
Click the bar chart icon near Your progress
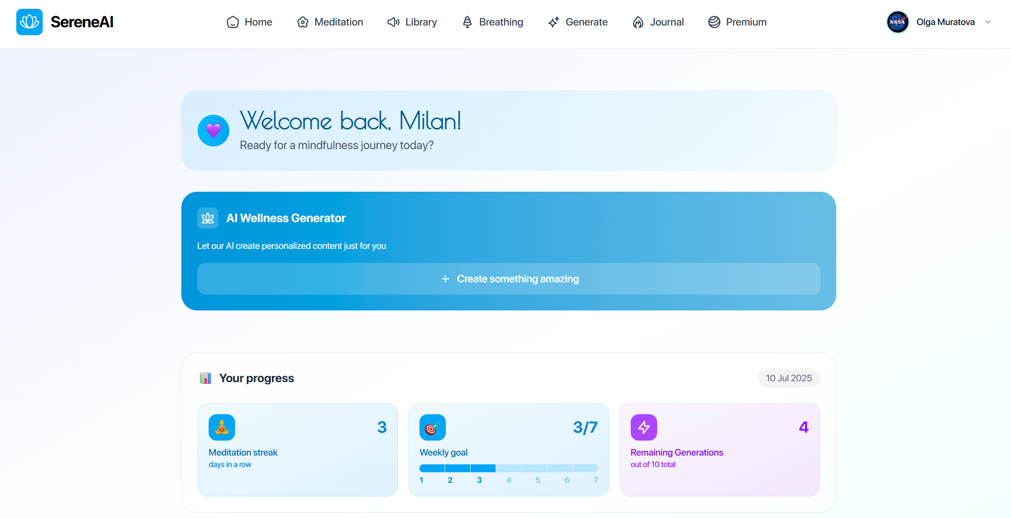tap(206, 378)
